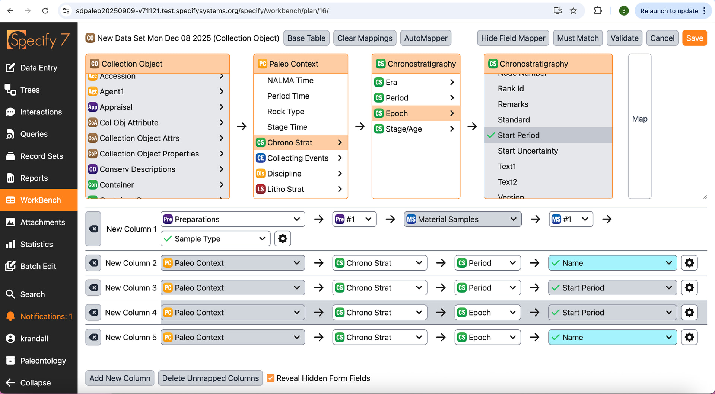
Task: Delete New Column 1 mapping line
Action: tap(93, 229)
